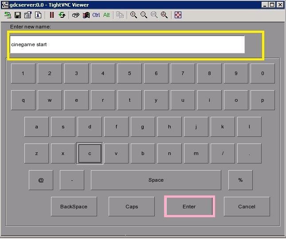The height and width of the screenshot is (239, 286).
Task: Tap the 6 key
Action: [156, 73]
